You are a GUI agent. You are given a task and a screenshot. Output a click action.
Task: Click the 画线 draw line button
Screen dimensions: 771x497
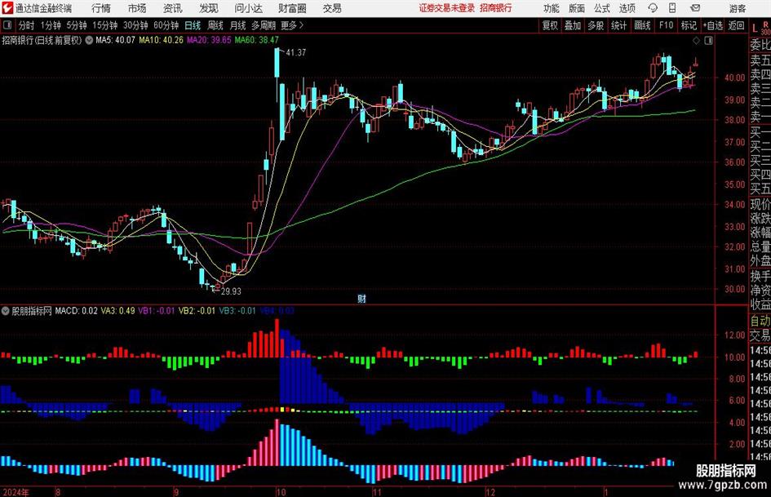point(642,25)
